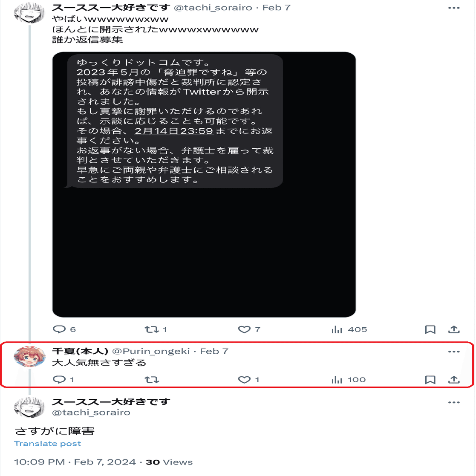Open @tachi_sorairo handle in bottom tweet
This screenshot has width=476, height=476.
(91, 412)
